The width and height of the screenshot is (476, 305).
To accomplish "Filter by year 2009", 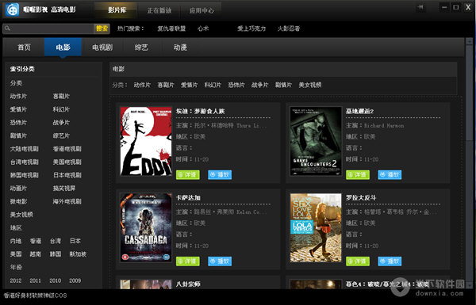I will click(75, 280).
